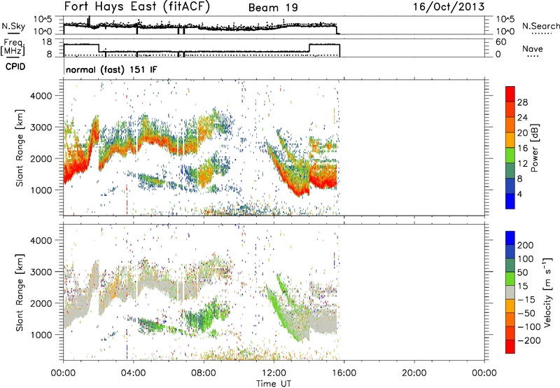560x388 pixels.
Task: Select the Beam 19 label
Action: point(273,8)
